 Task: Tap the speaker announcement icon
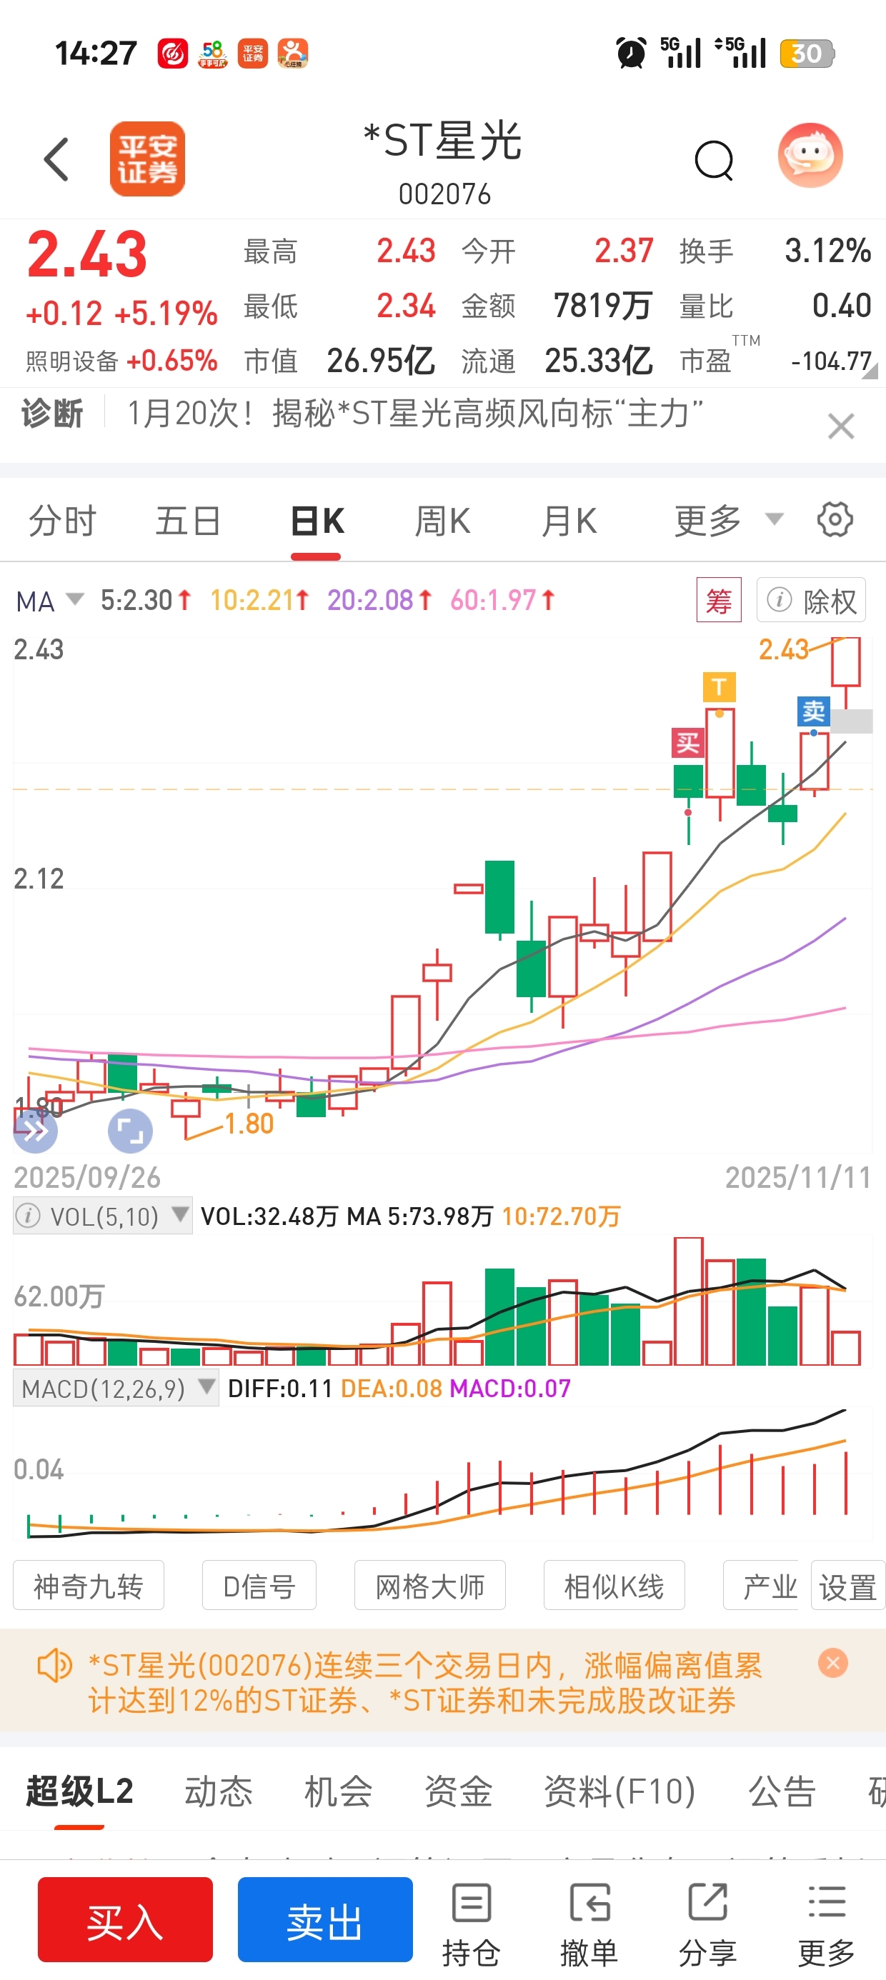54,1666
